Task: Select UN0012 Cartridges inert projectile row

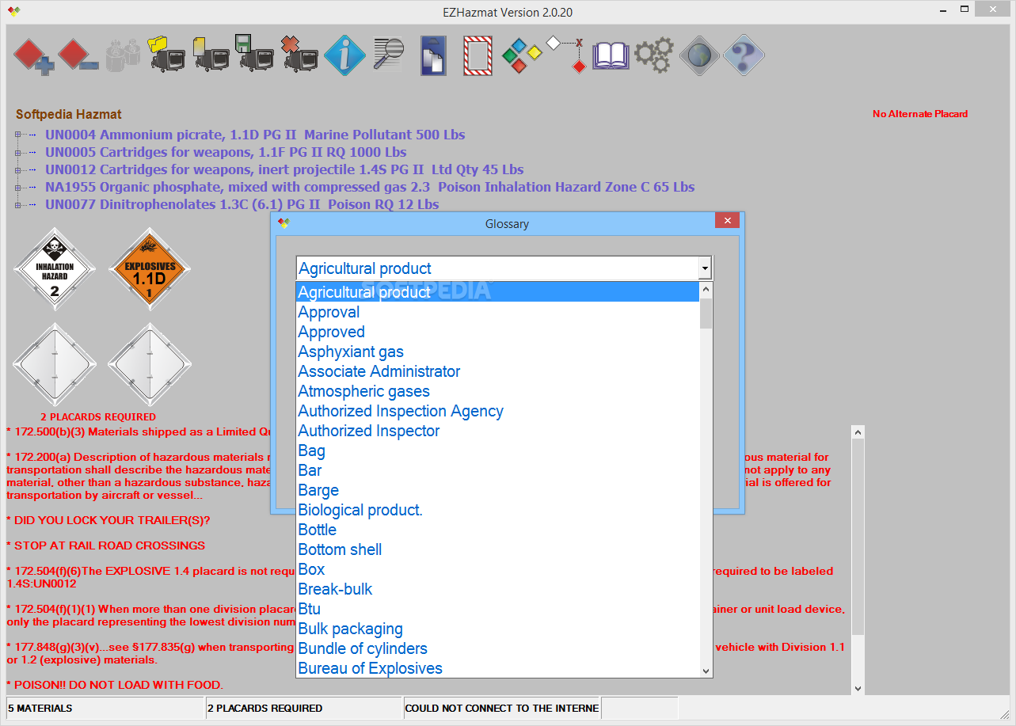Action: [284, 169]
